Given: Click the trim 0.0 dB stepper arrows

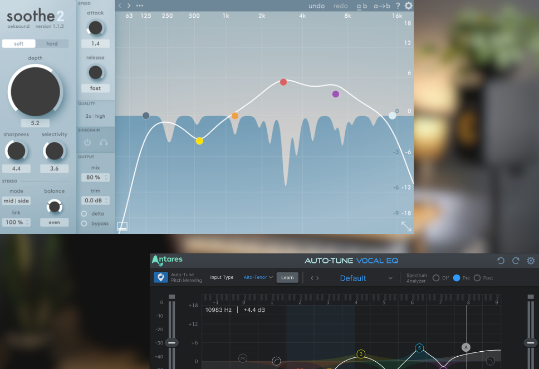Looking at the screenshot, I should click(106, 200).
